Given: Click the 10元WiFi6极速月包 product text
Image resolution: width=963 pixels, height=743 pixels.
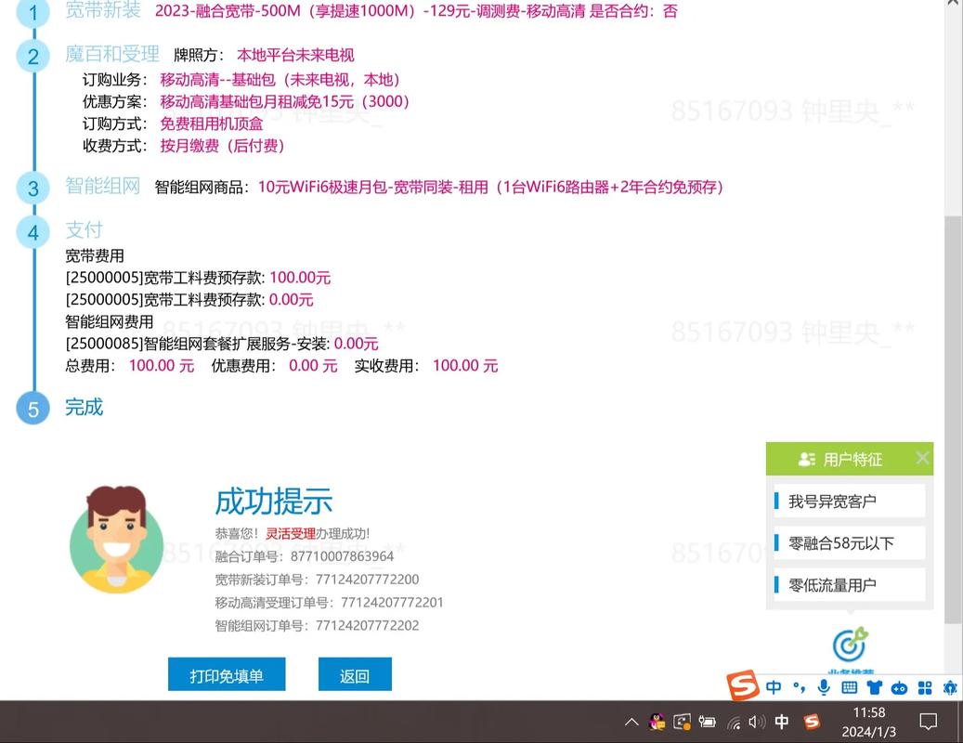Looking at the screenshot, I should (490, 187).
